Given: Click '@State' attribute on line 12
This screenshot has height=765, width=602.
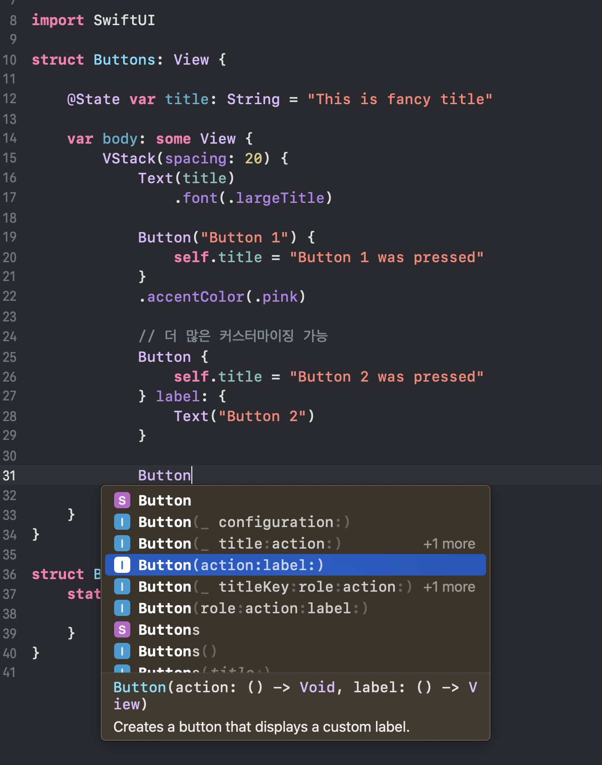Looking at the screenshot, I should tap(93, 99).
